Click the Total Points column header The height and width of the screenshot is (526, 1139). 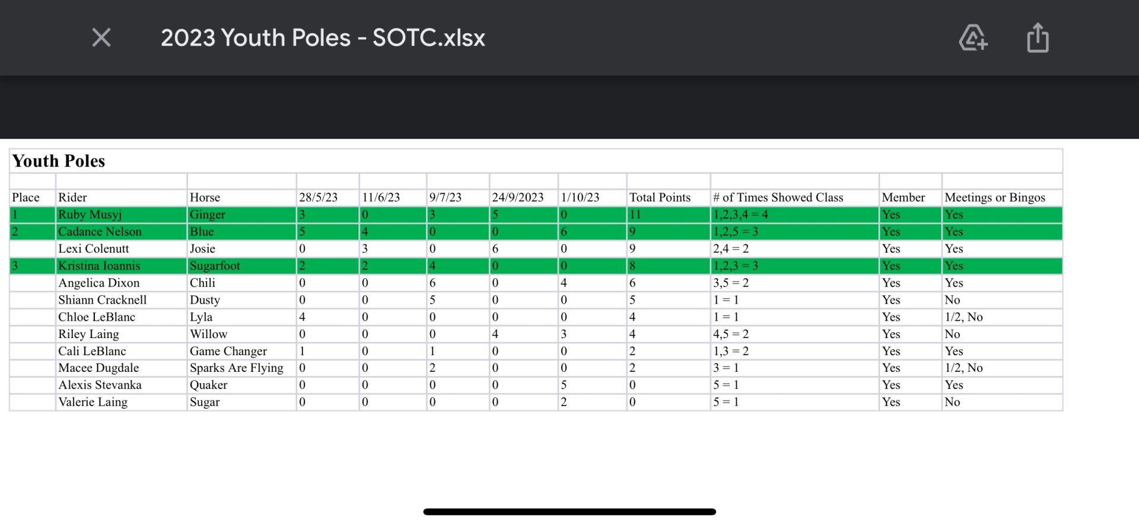[x=668, y=197]
